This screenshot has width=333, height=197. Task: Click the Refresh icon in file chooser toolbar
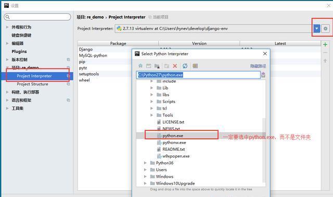[x=185, y=65]
